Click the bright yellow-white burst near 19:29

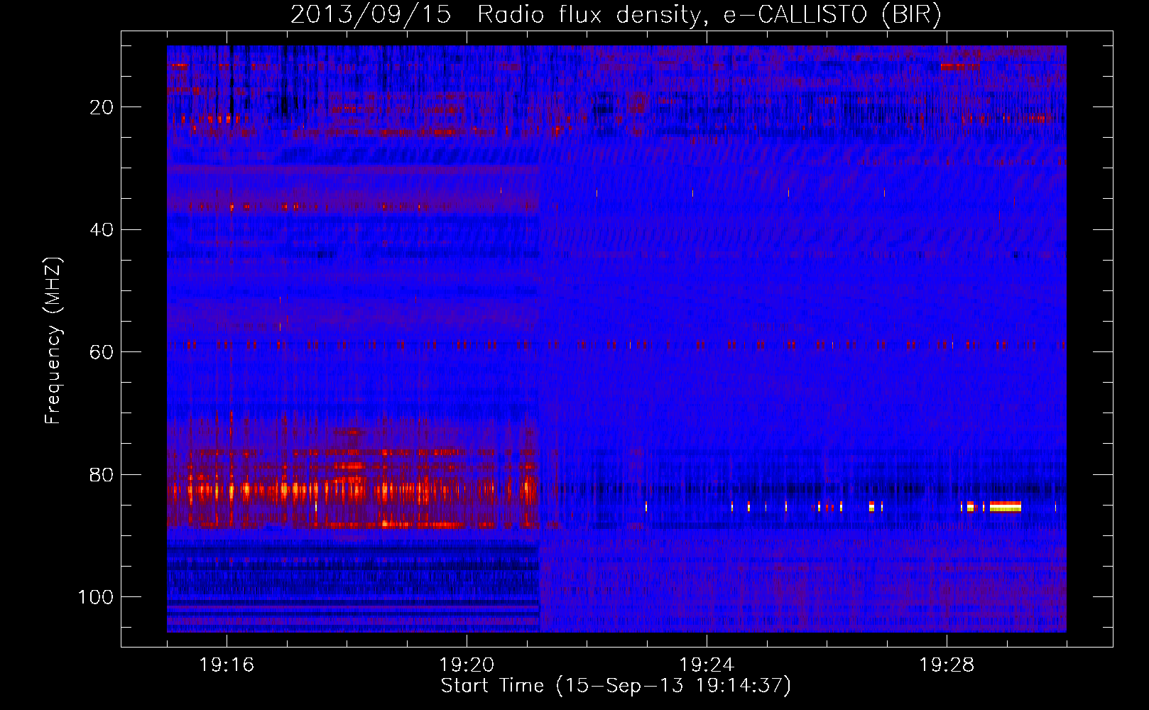(1005, 506)
